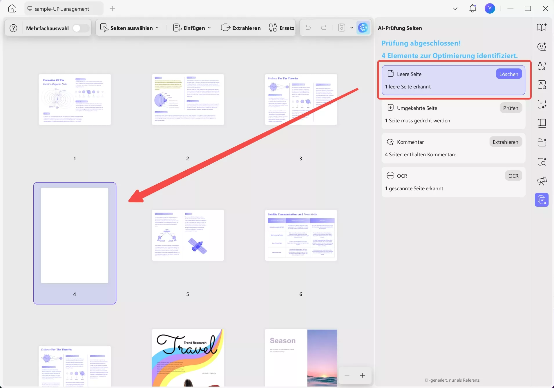Add a new tab with plus icon

[113, 9]
